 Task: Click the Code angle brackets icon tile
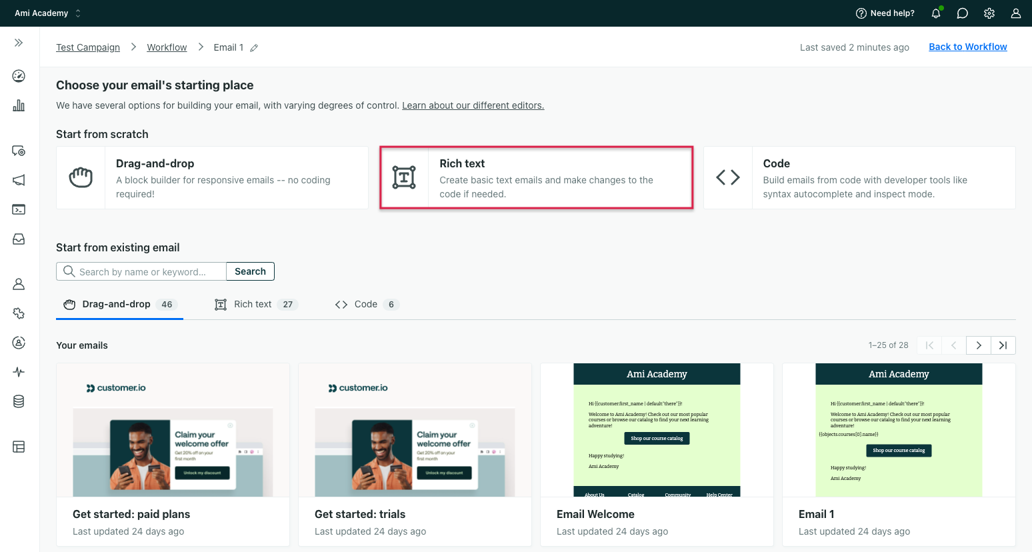click(728, 177)
